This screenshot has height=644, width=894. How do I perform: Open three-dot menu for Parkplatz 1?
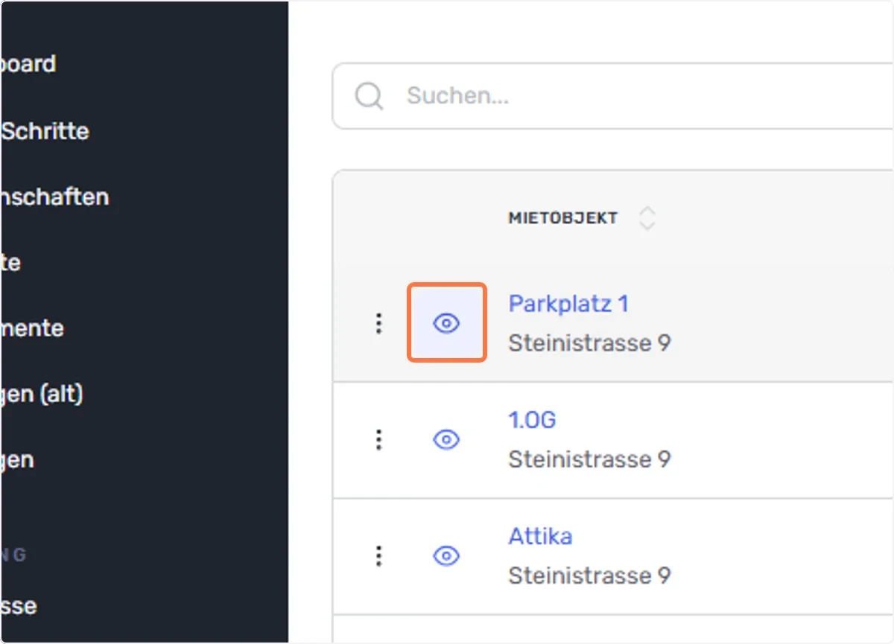pos(378,323)
